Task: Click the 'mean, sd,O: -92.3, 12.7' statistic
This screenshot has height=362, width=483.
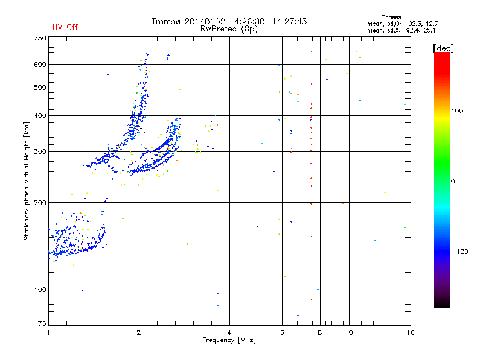Action: [402, 24]
